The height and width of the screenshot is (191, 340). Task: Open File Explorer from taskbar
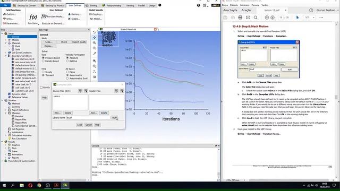click(22, 185)
